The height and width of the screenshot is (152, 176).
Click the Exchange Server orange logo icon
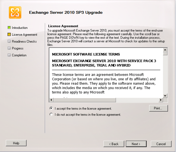tap(15, 12)
